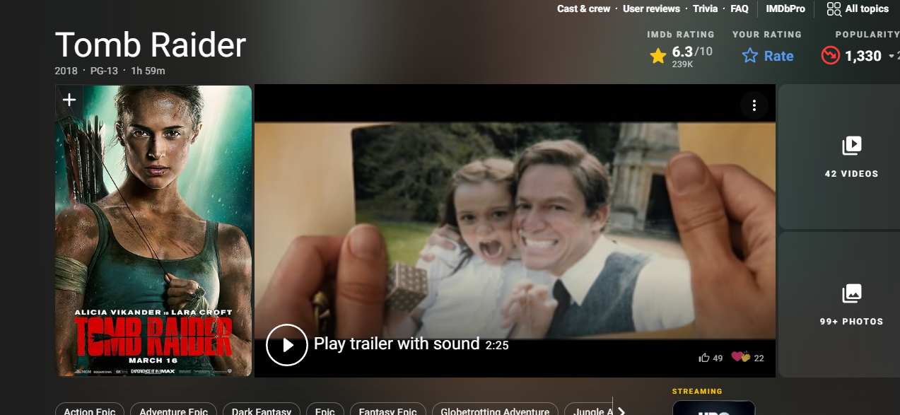Navigate to the Trivia page
Viewport: 900px width, 415px height.
tap(705, 8)
